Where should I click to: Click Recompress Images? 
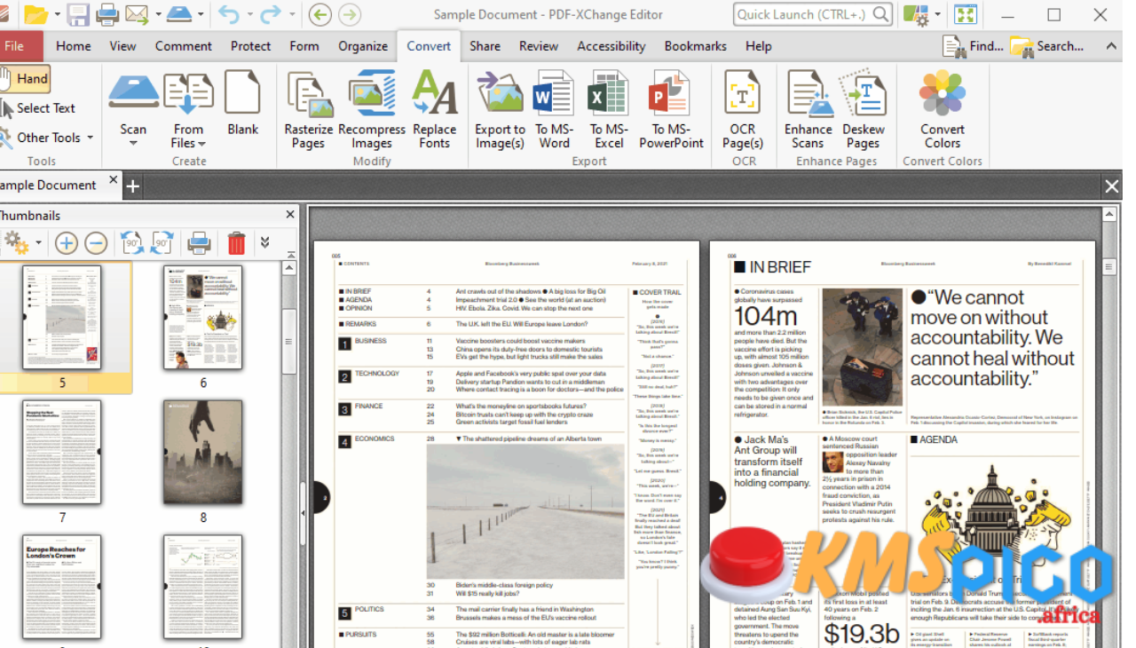coord(371,109)
